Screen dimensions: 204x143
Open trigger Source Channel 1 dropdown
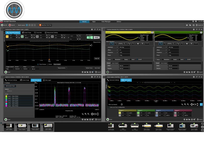pos(19,69)
